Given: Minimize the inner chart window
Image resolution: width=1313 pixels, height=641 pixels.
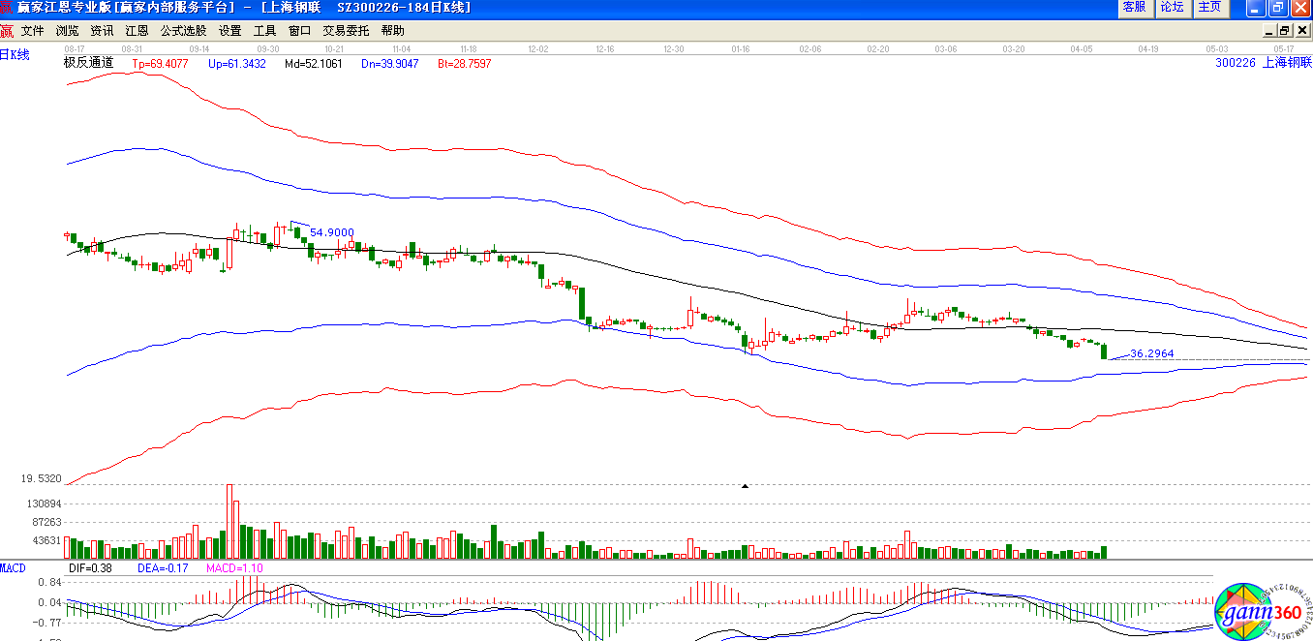Looking at the screenshot, I should [1268, 30].
